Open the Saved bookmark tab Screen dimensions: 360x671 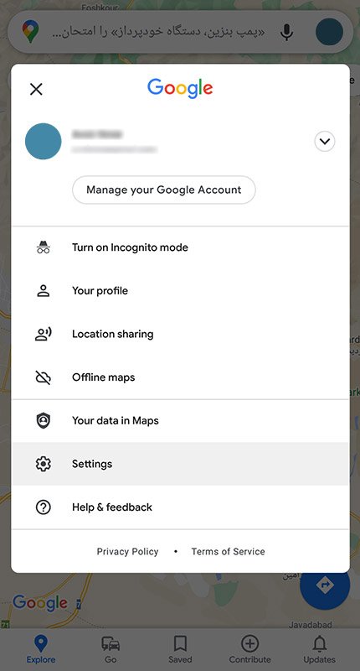point(180,649)
